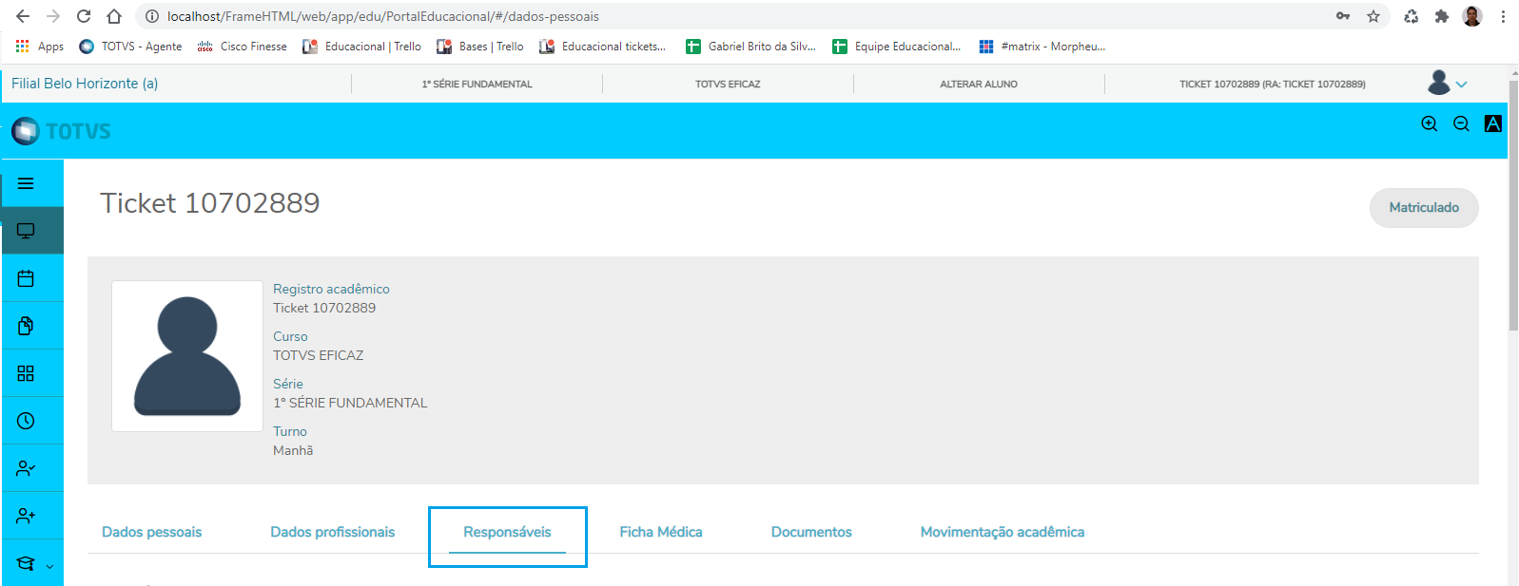Switch to Responsáveis tab
The image size is (1519, 586).
click(x=507, y=532)
